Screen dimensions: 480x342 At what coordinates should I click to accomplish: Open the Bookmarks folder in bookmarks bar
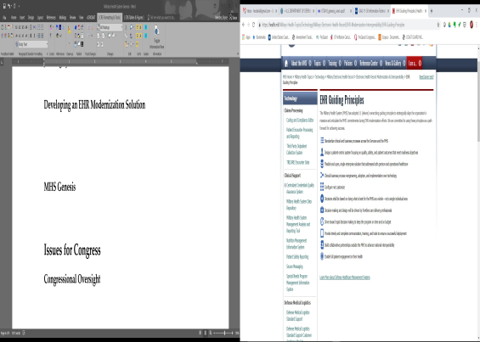click(x=259, y=37)
